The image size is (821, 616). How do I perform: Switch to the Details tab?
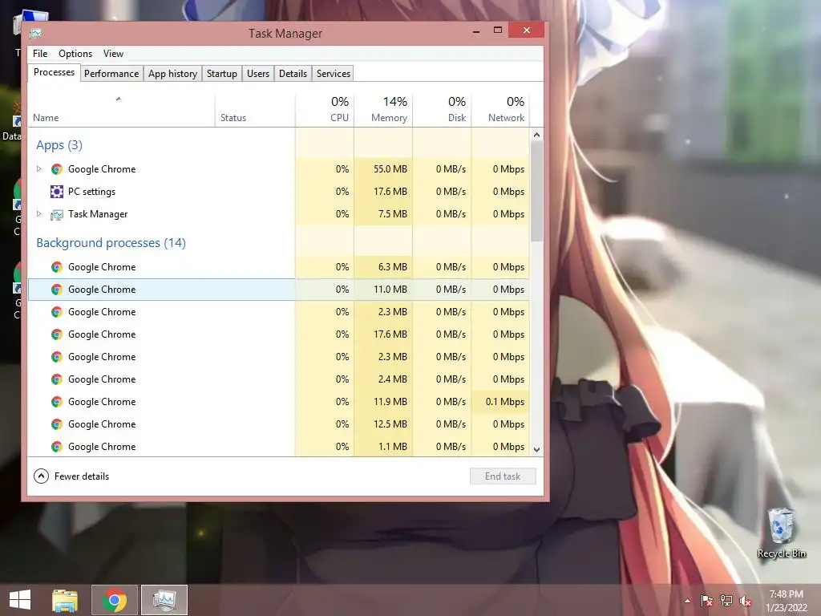[293, 73]
